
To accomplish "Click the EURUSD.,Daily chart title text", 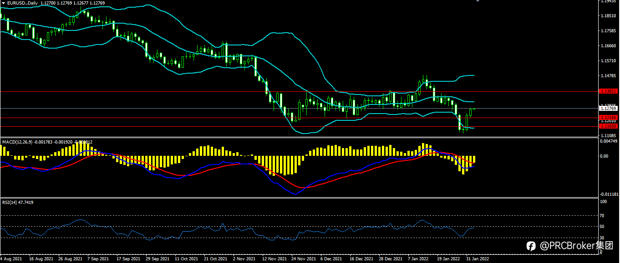I will [x=23, y=3].
